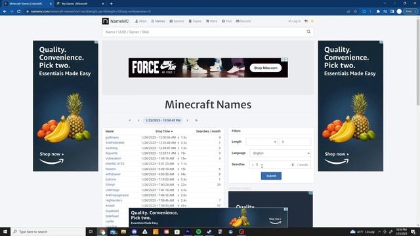Close the Nike banner ad
Screen dimensions: 420x236
click(x=286, y=60)
